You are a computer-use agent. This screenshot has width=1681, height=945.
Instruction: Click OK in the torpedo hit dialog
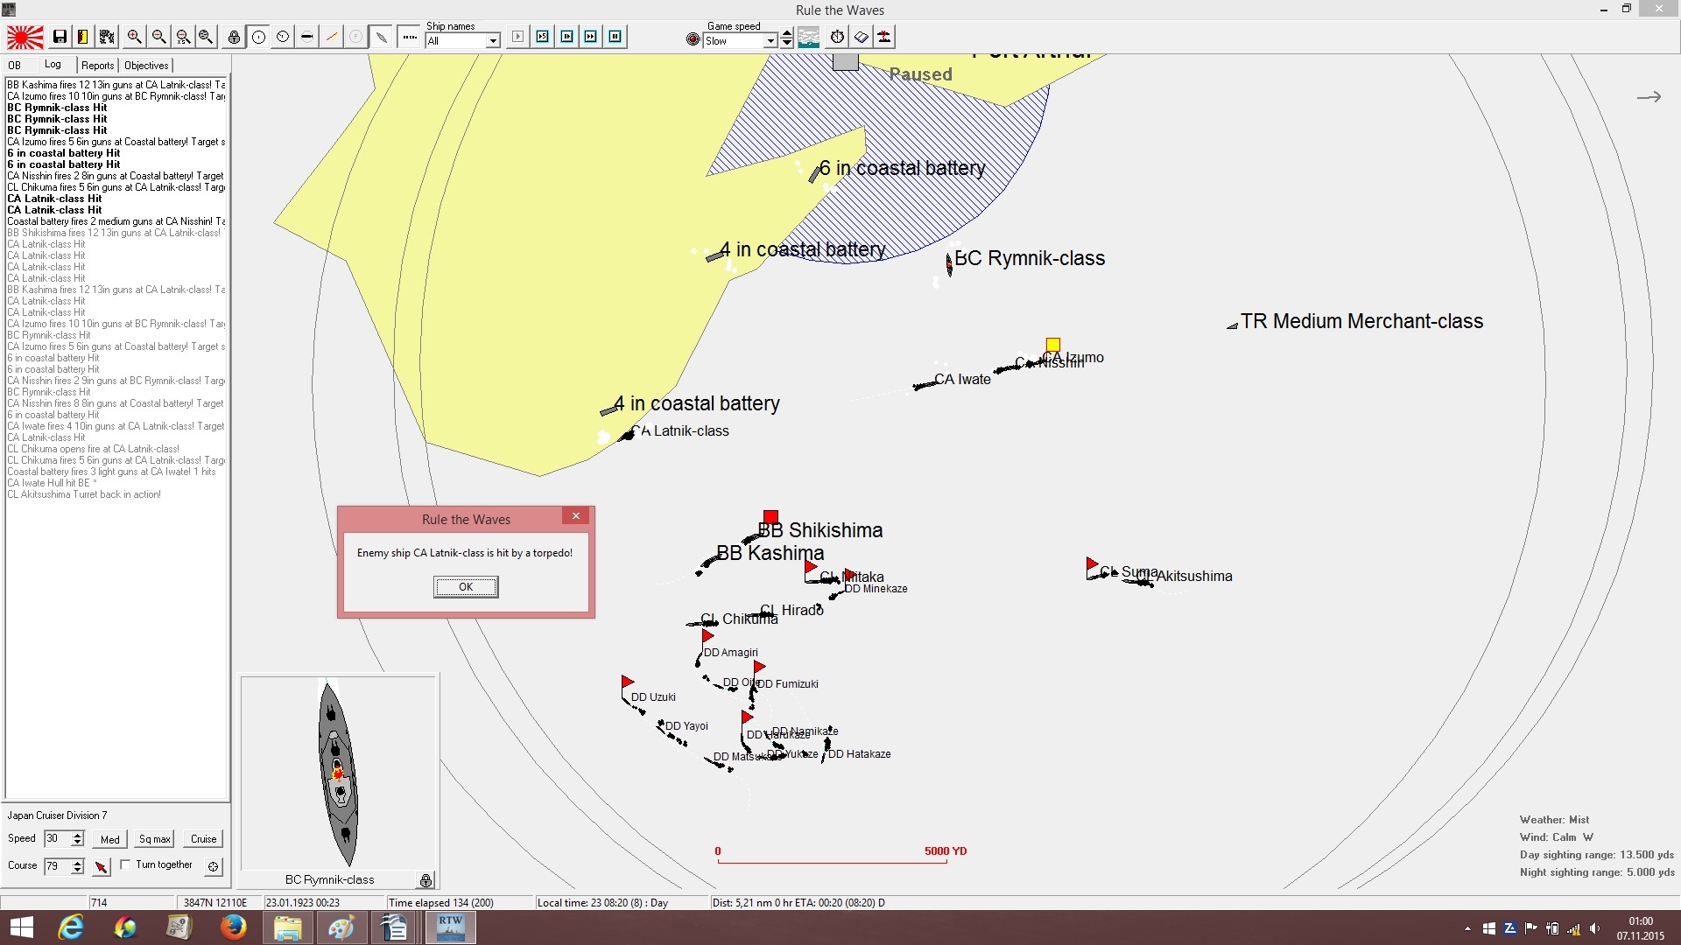coord(466,587)
